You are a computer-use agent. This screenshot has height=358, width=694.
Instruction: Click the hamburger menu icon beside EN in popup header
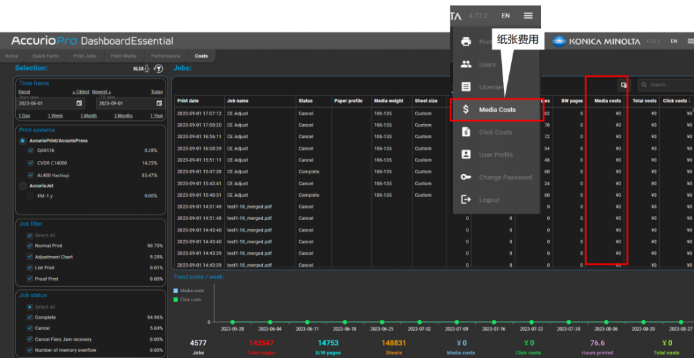pos(528,15)
